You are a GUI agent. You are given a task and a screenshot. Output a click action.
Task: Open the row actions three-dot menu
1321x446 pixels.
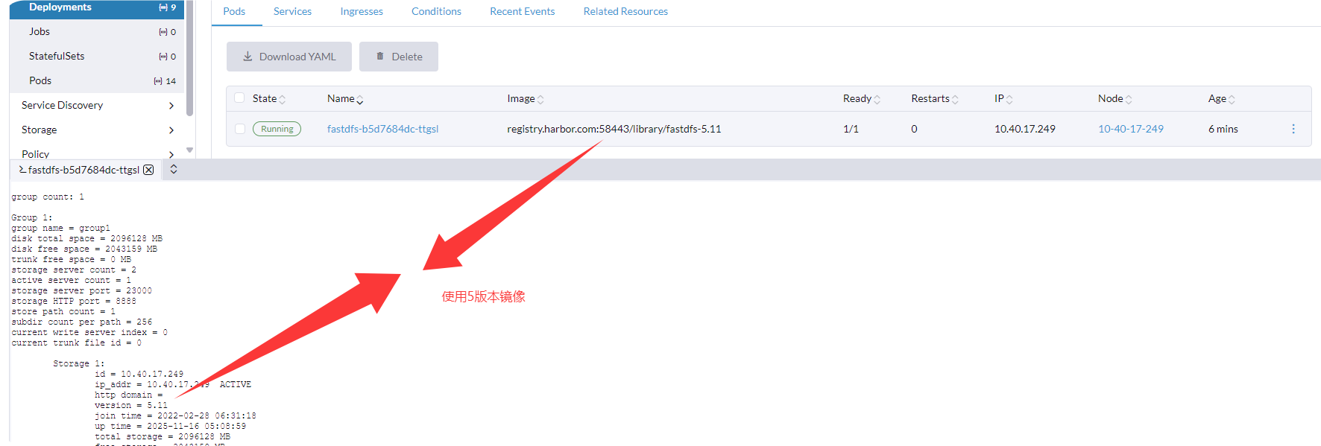click(x=1293, y=129)
